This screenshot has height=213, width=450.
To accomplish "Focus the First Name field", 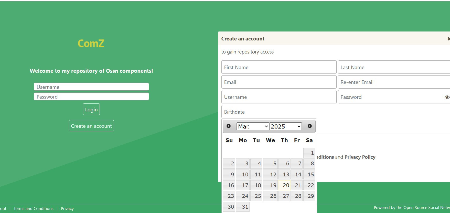I will [x=278, y=67].
